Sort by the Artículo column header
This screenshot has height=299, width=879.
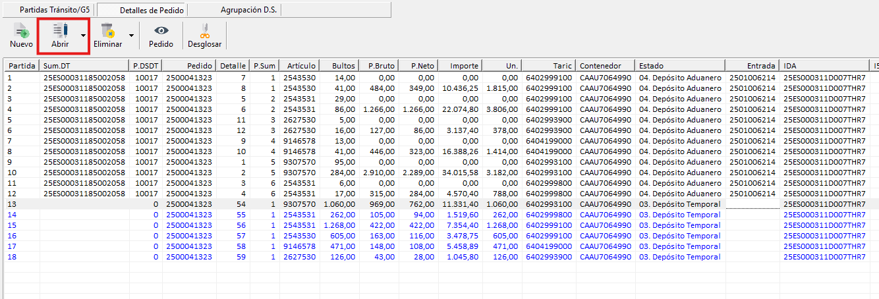tap(299, 66)
